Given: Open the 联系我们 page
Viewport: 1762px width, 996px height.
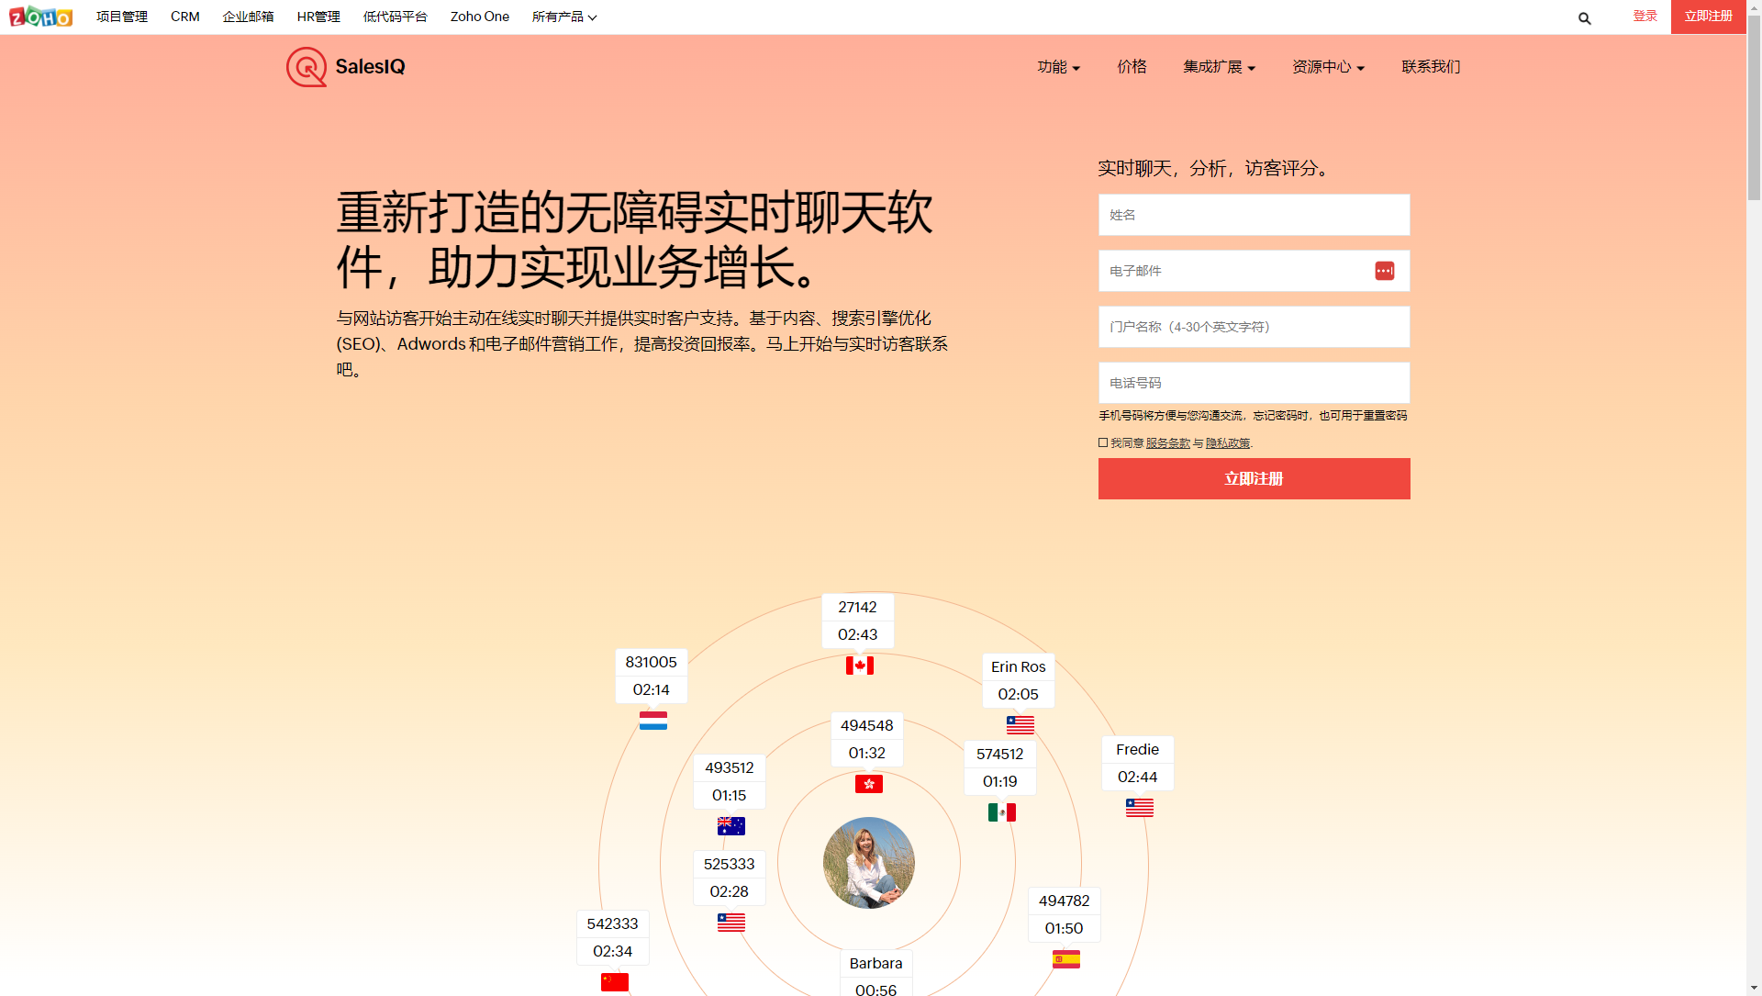Looking at the screenshot, I should 1431,67.
